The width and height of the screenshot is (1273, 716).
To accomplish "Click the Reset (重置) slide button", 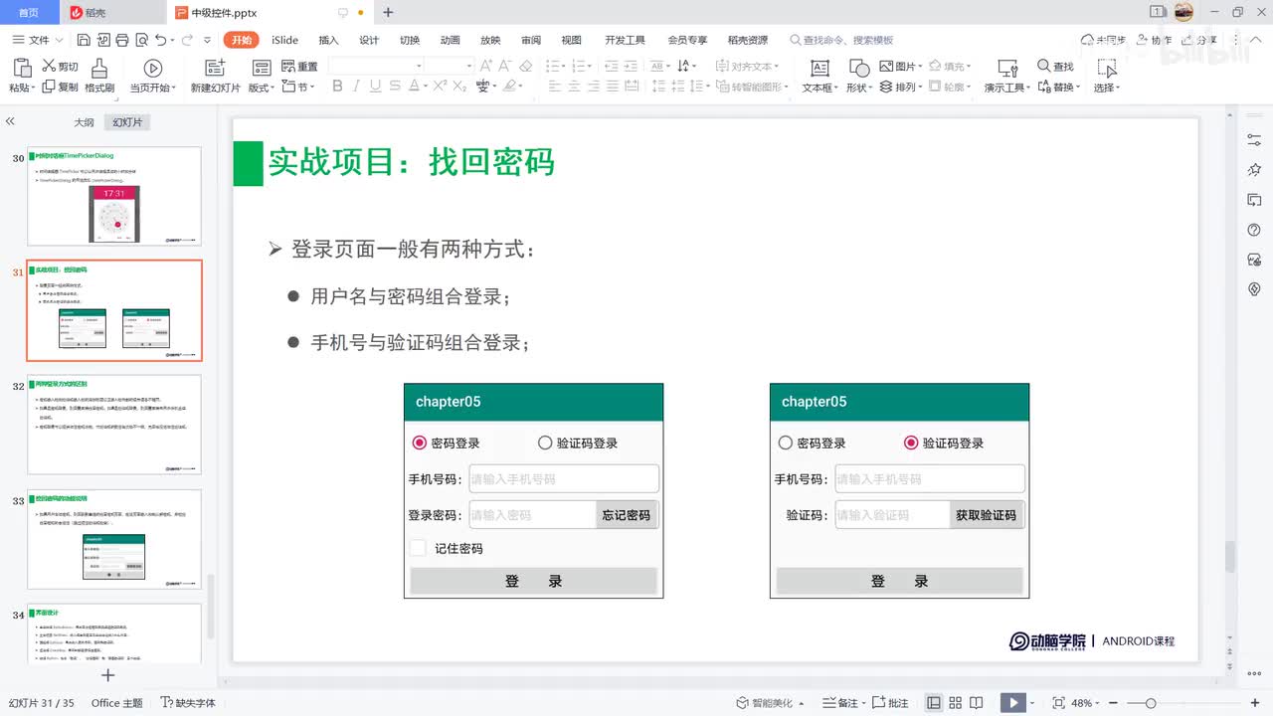I will coord(300,67).
